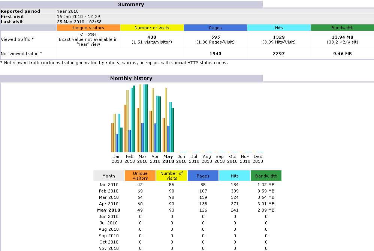This screenshot has height=251, width=374.
Task: Click the Bandwidth column header in monthly table
Action: click(266, 176)
